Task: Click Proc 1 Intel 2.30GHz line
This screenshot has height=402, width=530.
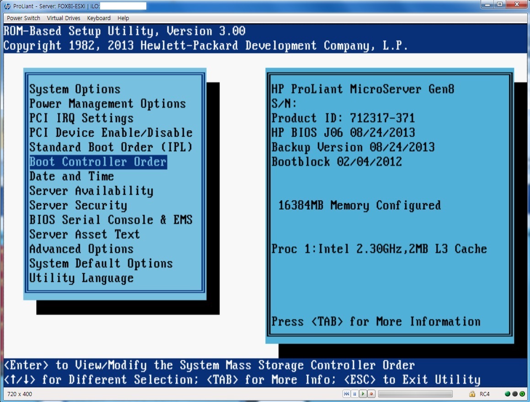Action: pos(379,249)
